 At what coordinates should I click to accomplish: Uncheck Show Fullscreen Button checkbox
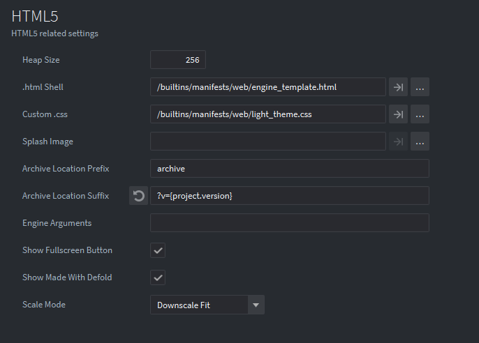pos(158,250)
